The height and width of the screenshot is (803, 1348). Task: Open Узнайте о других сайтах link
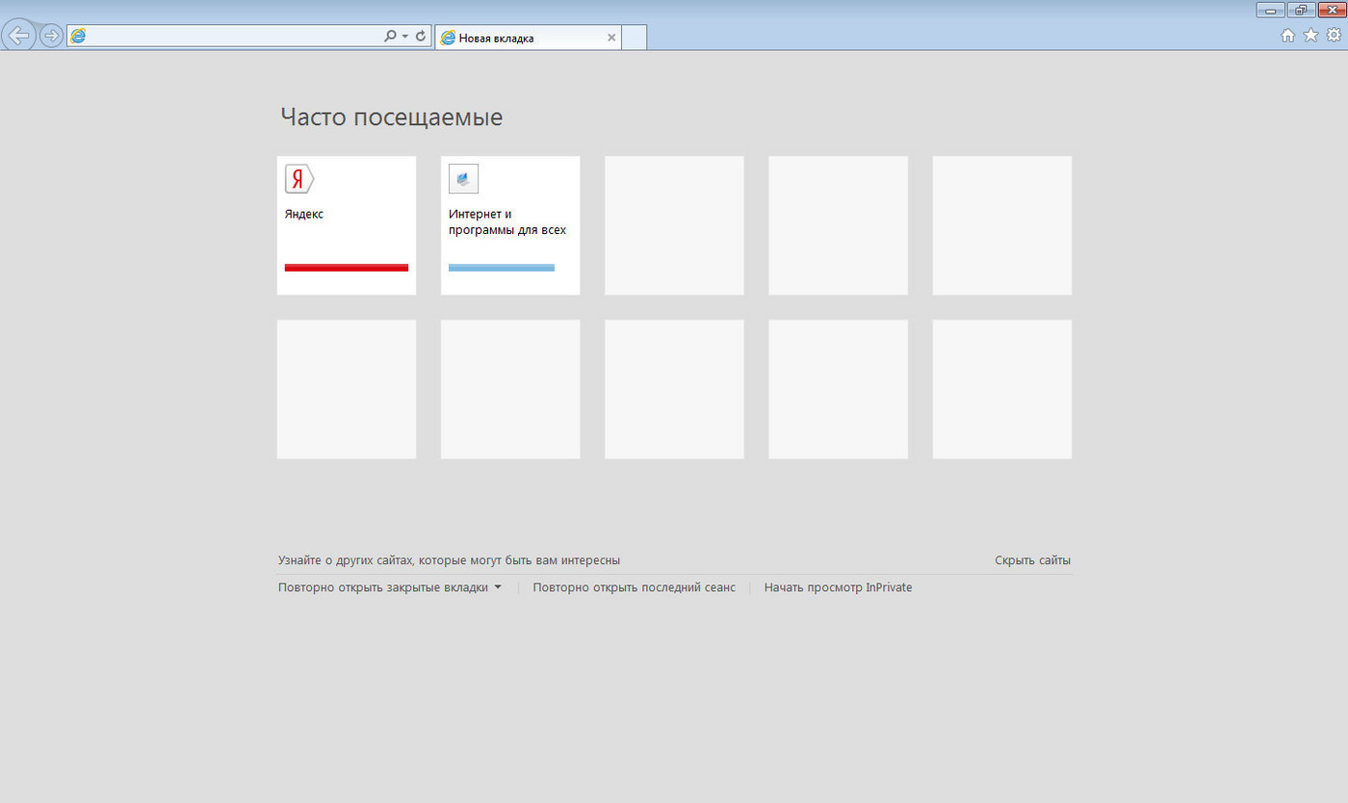click(x=449, y=560)
